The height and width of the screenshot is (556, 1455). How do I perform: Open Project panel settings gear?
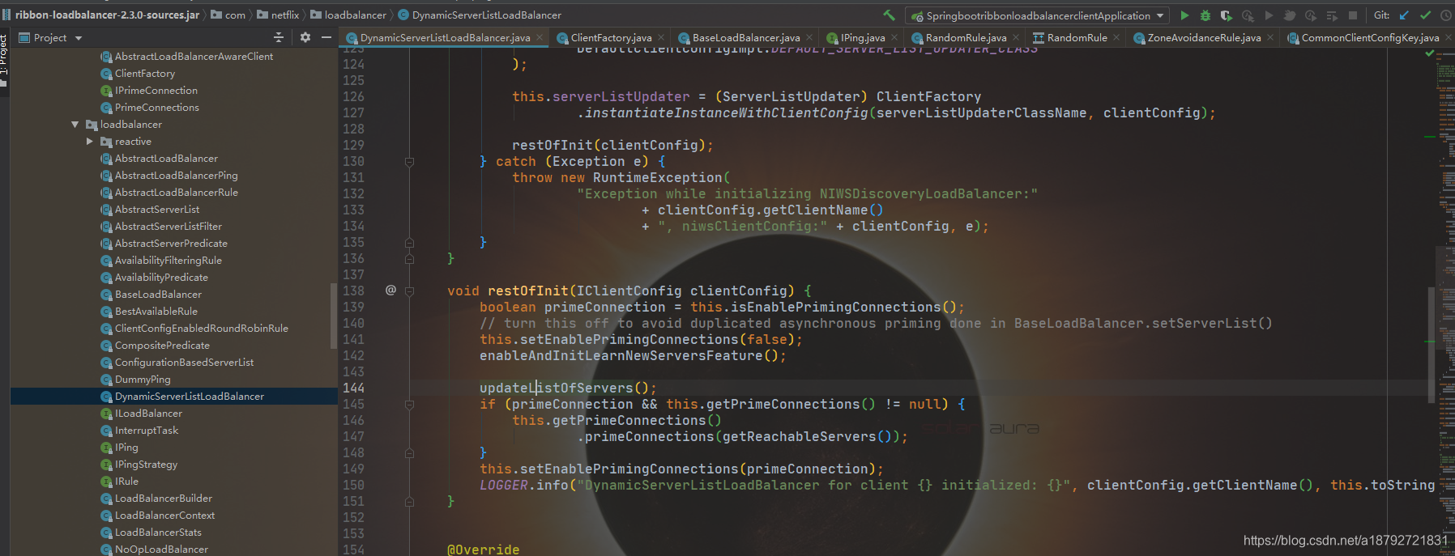(x=305, y=37)
